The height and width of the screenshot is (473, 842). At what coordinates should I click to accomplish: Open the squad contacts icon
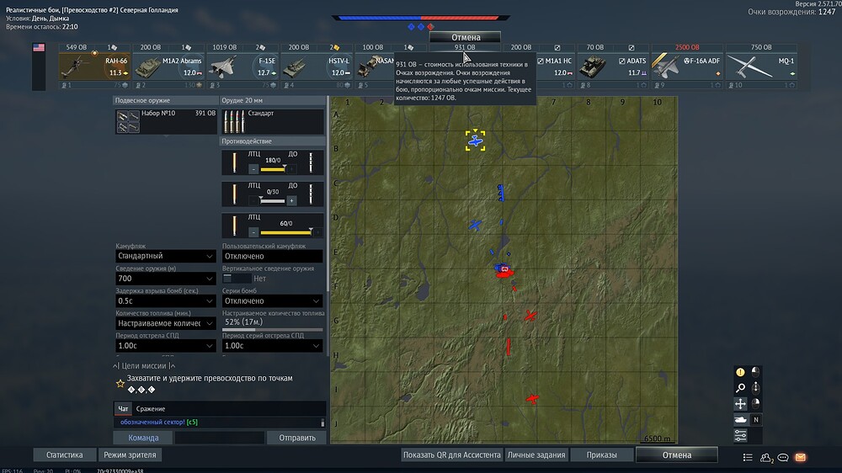765,457
